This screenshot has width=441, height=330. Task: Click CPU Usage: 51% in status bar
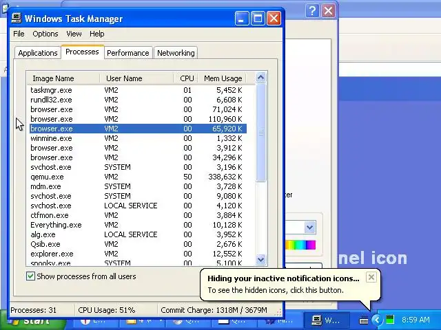(x=107, y=310)
